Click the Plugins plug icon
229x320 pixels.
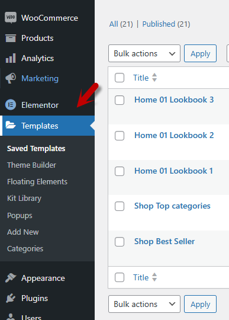11,298
